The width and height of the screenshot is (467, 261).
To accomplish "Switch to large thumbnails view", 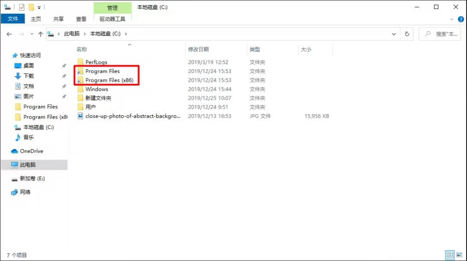I will [460, 255].
